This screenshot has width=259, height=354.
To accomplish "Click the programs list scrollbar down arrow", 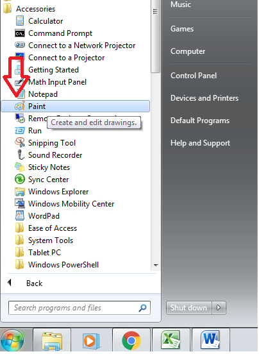I will (156, 265).
